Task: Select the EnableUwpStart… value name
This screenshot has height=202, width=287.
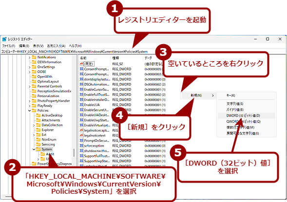Action: click(x=96, y=120)
